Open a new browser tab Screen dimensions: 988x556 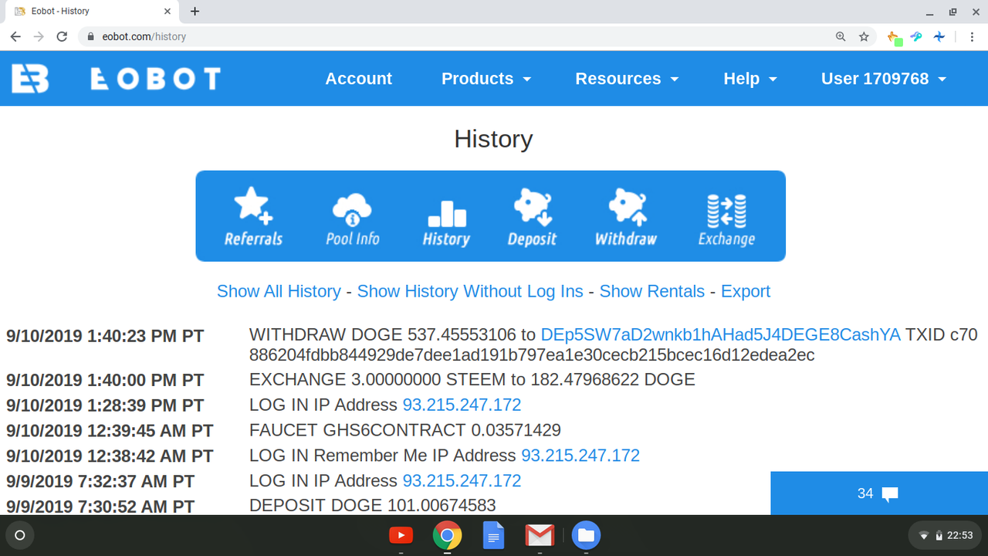(x=195, y=12)
